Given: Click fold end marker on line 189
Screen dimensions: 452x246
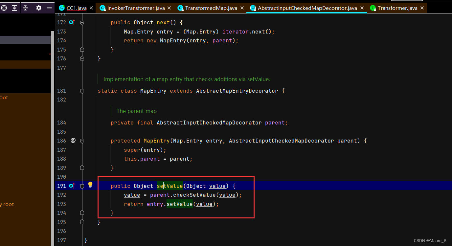Looking at the screenshot, I should 82,168.
